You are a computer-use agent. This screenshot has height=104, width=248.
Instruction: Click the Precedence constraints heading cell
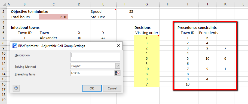(197, 28)
